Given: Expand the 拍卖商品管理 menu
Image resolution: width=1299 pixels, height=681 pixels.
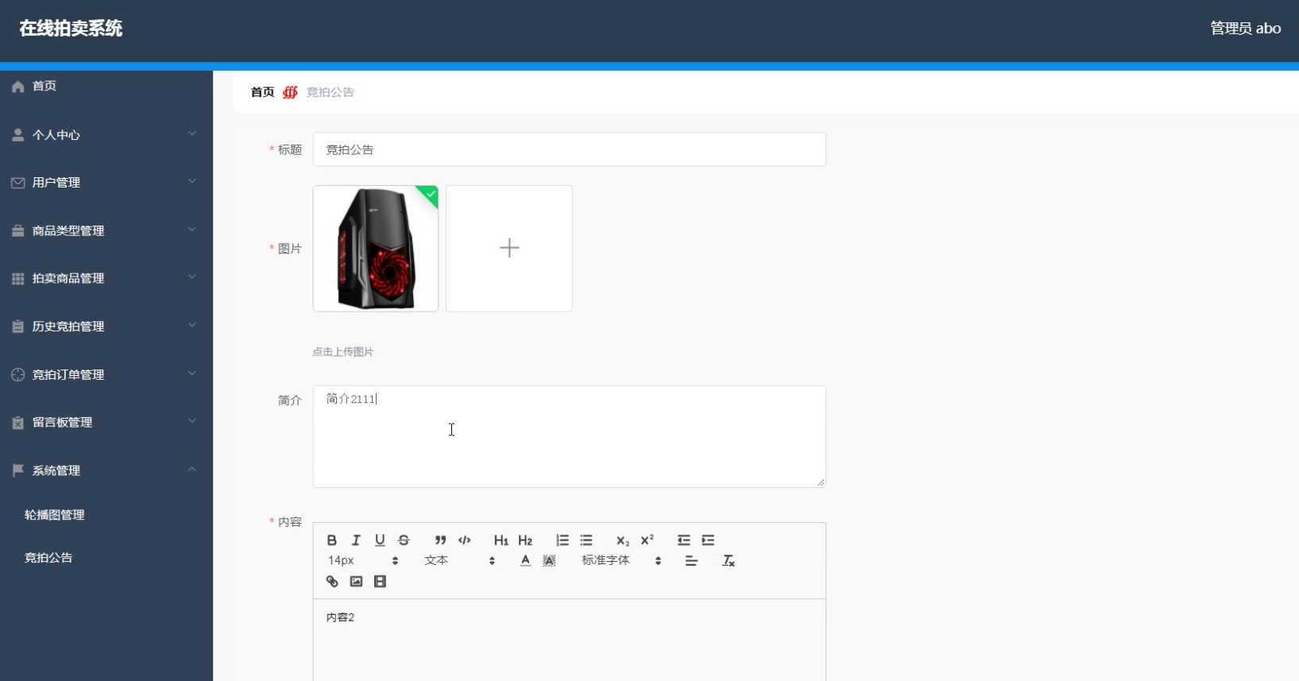Looking at the screenshot, I should pos(106,278).
